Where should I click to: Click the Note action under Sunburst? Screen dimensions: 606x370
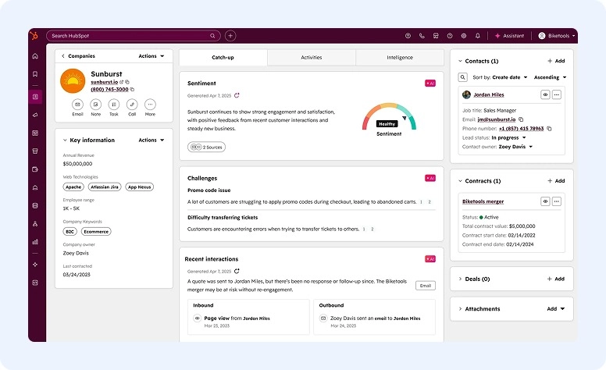(96, 108)
